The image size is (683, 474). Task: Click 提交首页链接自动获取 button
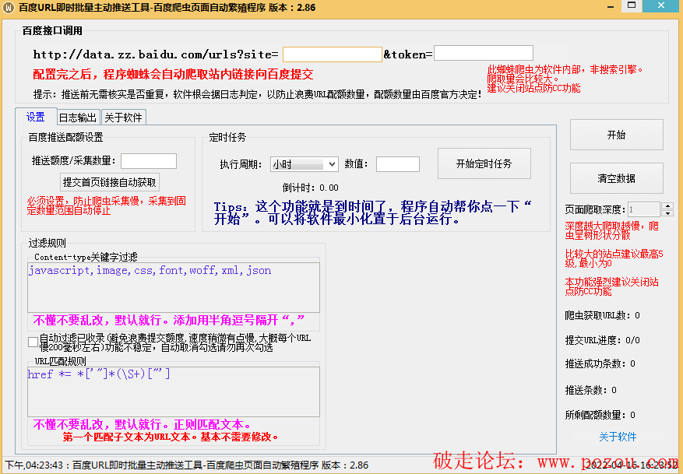[110, 182]
